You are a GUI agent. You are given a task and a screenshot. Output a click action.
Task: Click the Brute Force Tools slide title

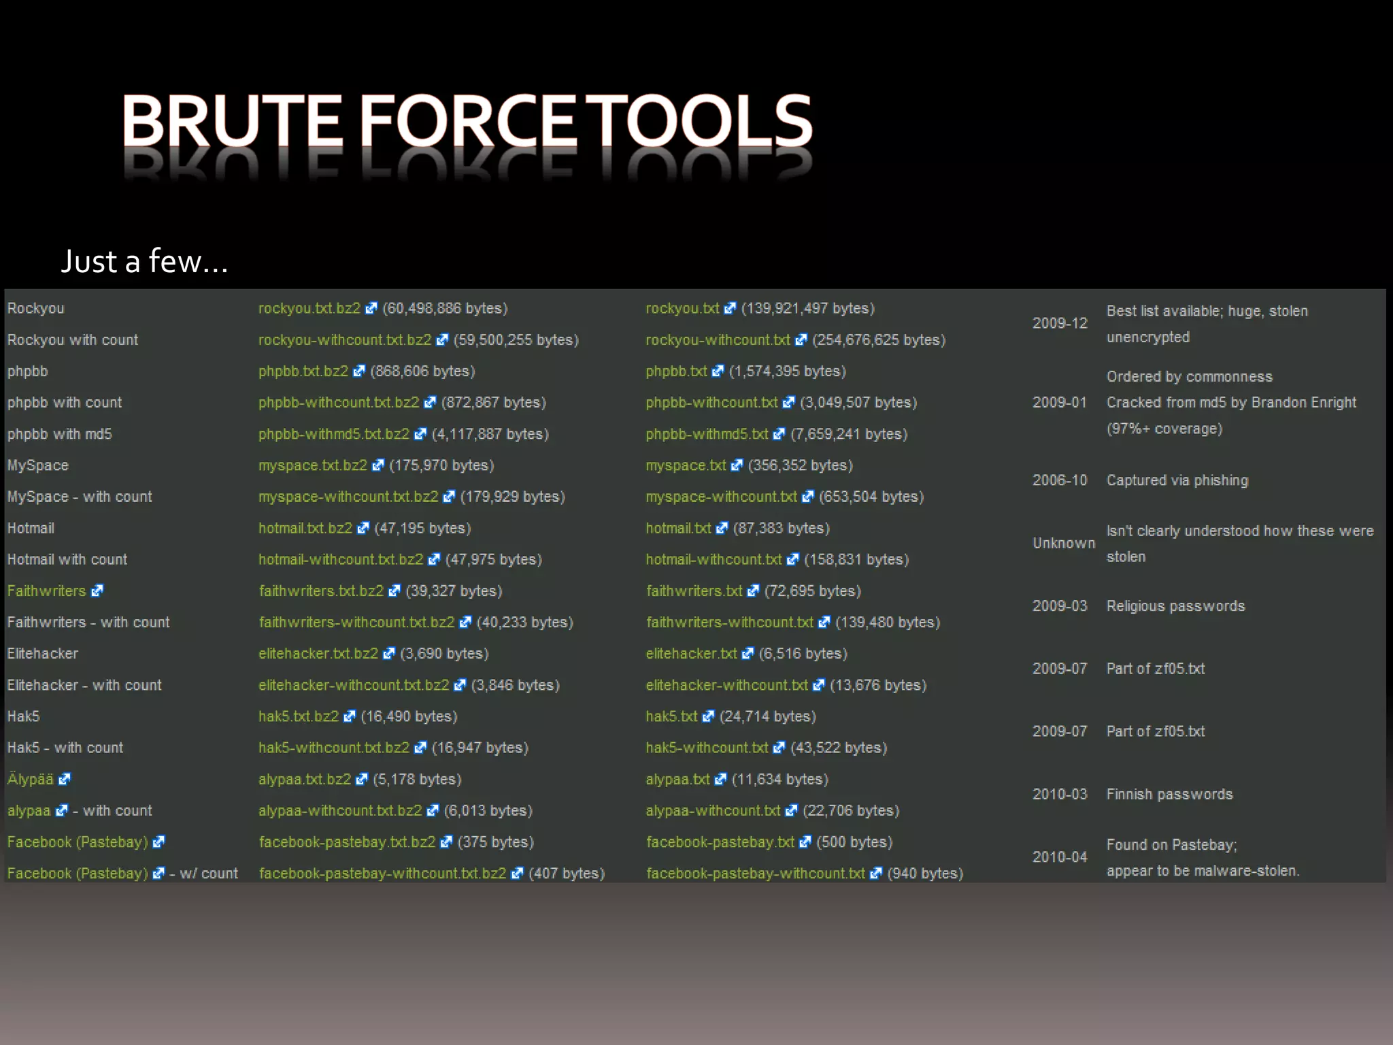[467, 121]
